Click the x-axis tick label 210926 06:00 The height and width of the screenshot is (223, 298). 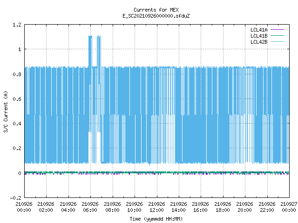click(90, 207)
